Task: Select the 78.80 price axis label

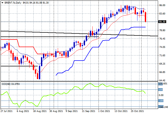Action: (x=162, y=30)
